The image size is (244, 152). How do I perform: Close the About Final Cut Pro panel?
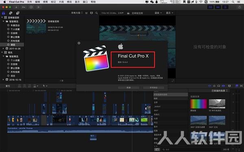pyautogui.click(x=79, y=43)
